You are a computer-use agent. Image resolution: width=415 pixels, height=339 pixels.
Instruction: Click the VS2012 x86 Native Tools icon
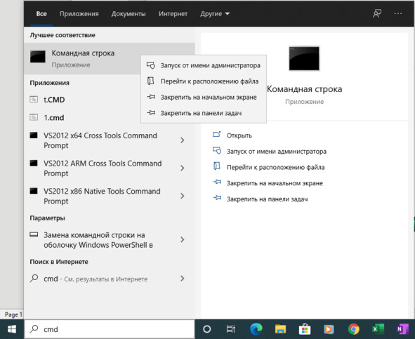tap(34, 191)
